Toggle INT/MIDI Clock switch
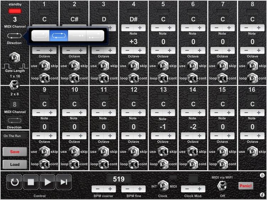Screen dimensions: 267x200 click(x=163, y=186)
